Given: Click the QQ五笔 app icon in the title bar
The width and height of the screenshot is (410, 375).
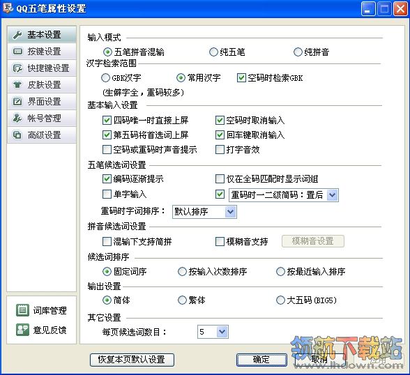Looking at the screenshot, I should coord(8,8).
